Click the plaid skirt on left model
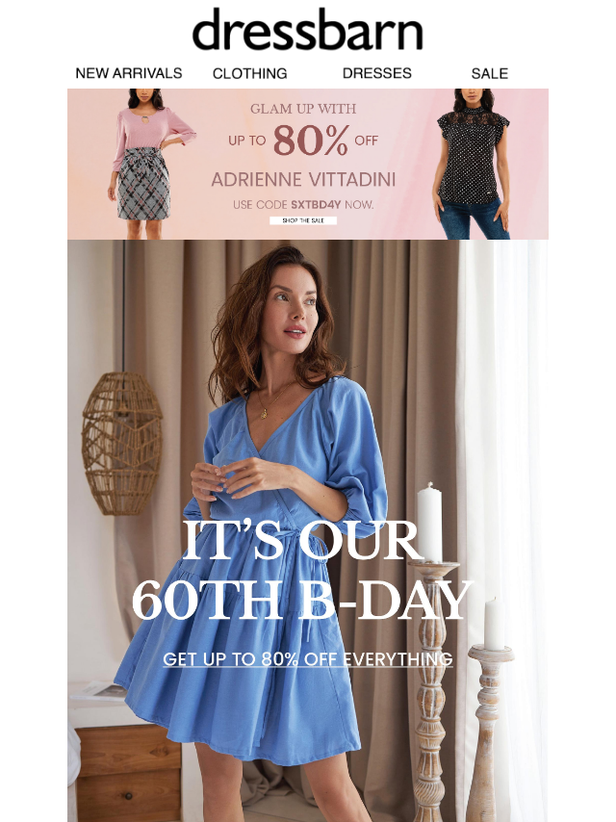616x822 pixels. pos(142,185)
